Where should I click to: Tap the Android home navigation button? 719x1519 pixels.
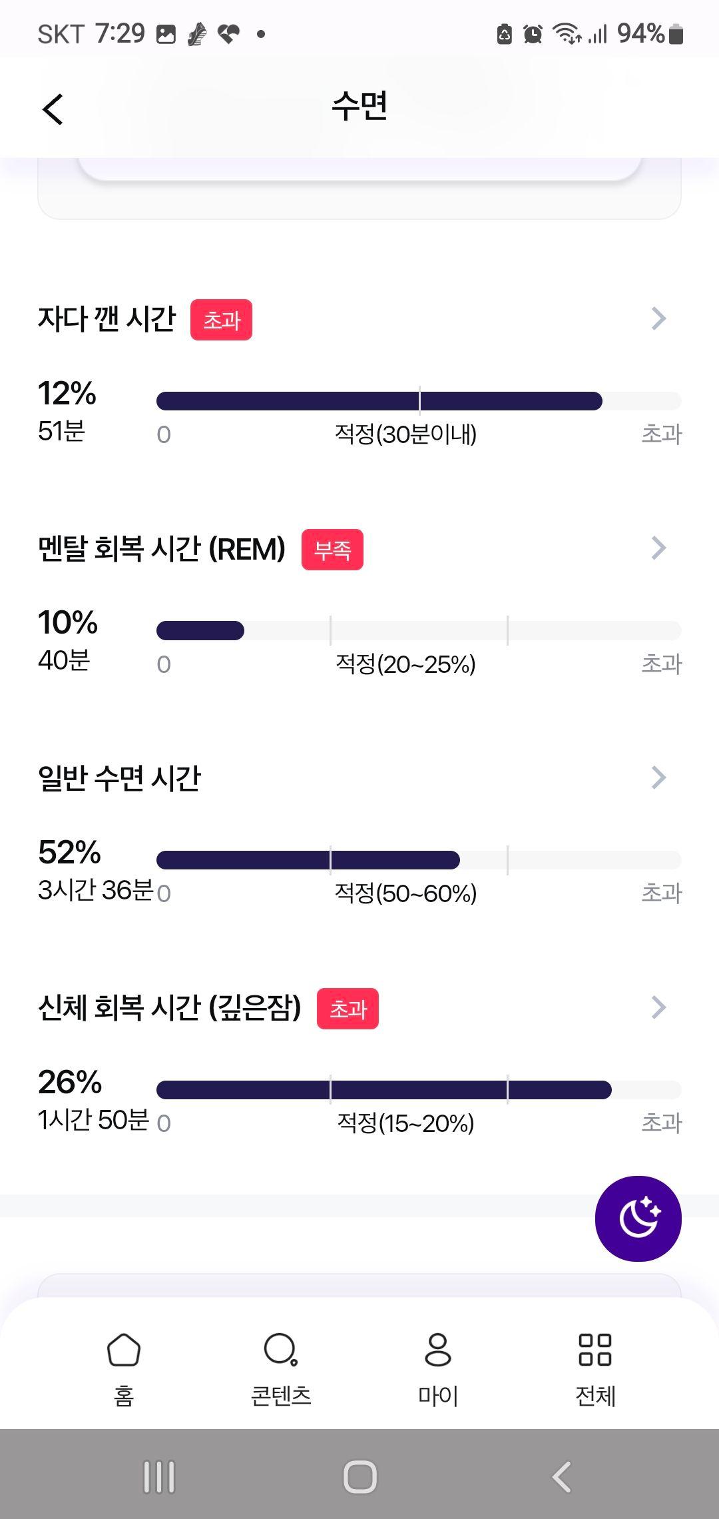[359, 1476]
